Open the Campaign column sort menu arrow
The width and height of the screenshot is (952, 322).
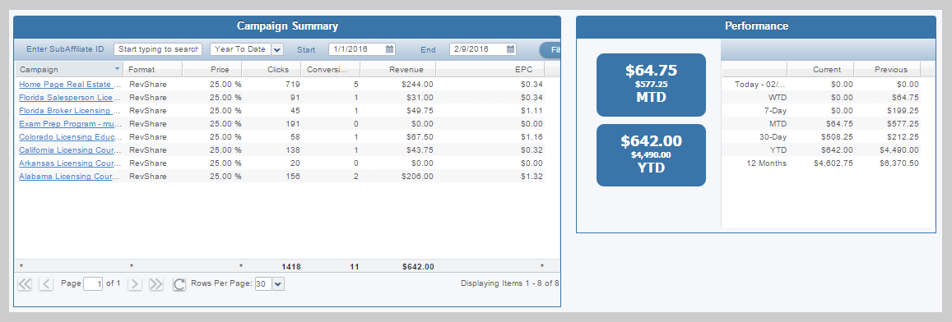(117, 69)
